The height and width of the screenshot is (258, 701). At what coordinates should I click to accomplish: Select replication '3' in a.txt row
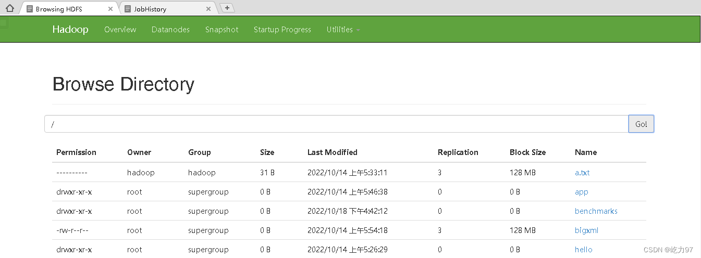(440, 172)
